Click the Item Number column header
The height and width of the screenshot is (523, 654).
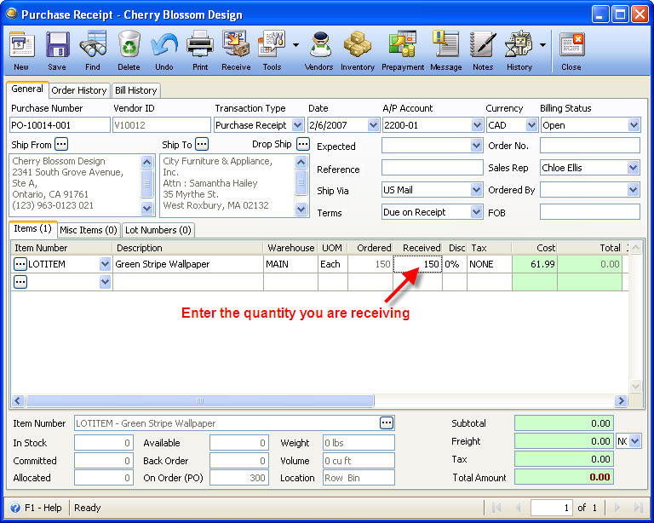[61, 248]
